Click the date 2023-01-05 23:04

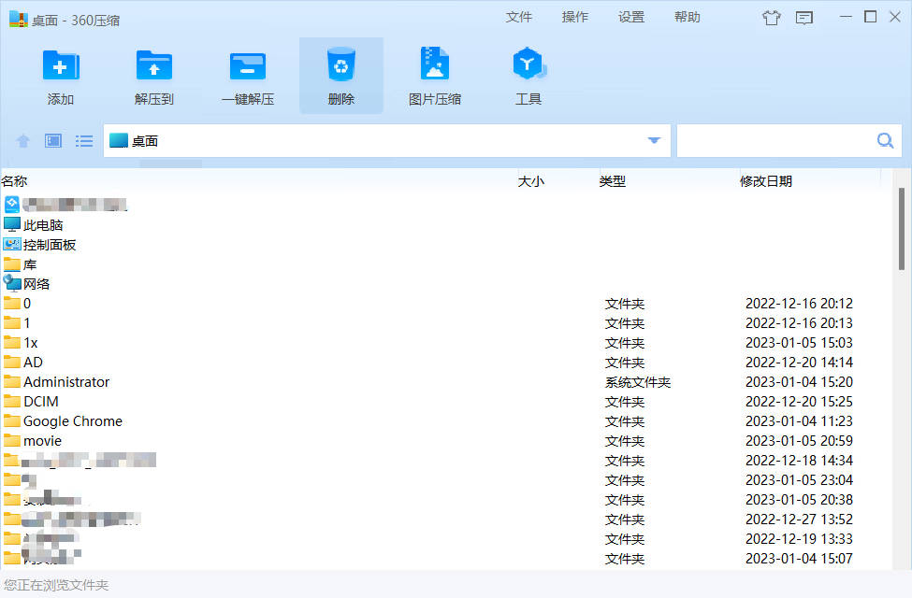coord(799,480)
